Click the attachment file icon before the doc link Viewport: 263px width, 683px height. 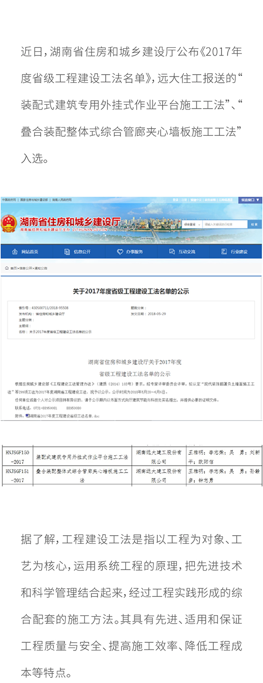[x=28, y=417]
